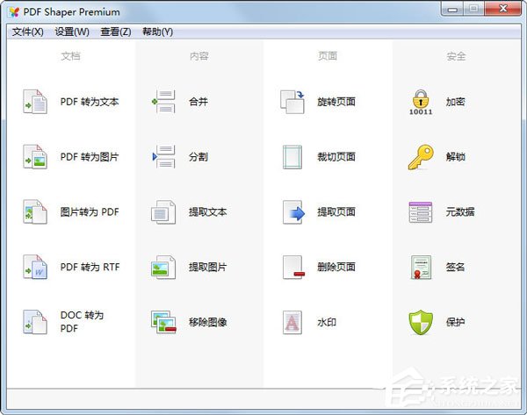Click the 删除页面 text label

[336, 267]
